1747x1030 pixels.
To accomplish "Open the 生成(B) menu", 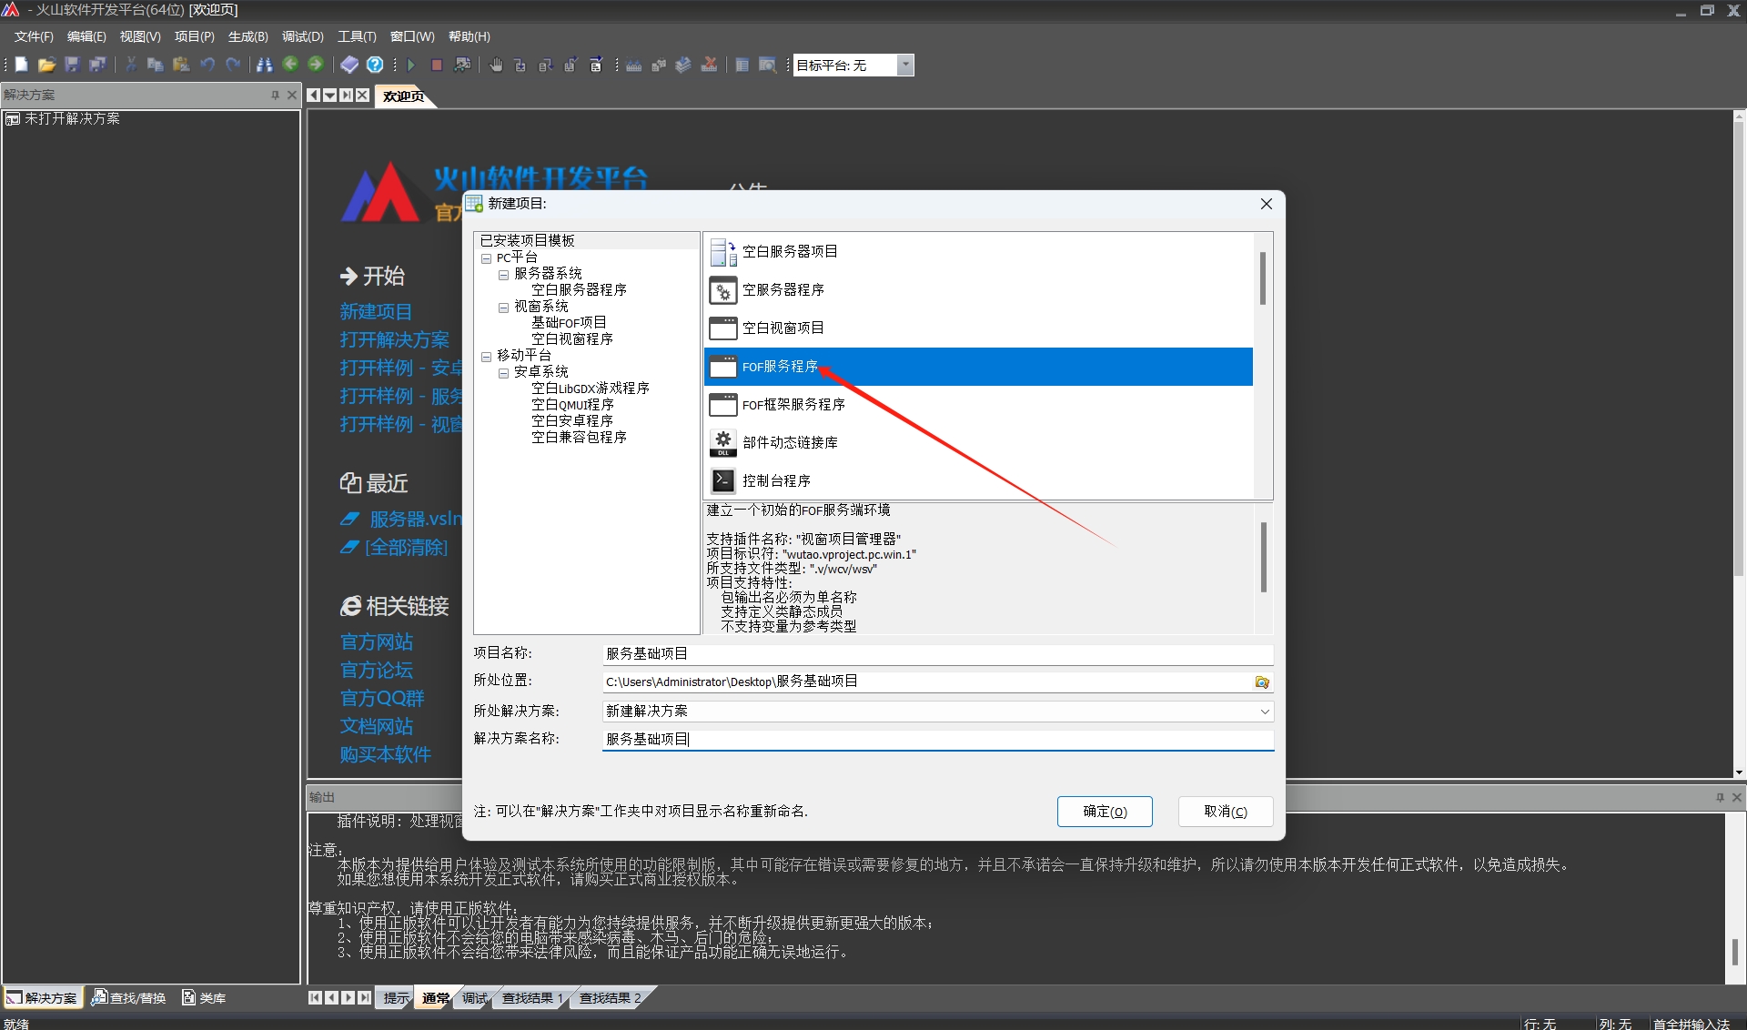I will [248, 36].
